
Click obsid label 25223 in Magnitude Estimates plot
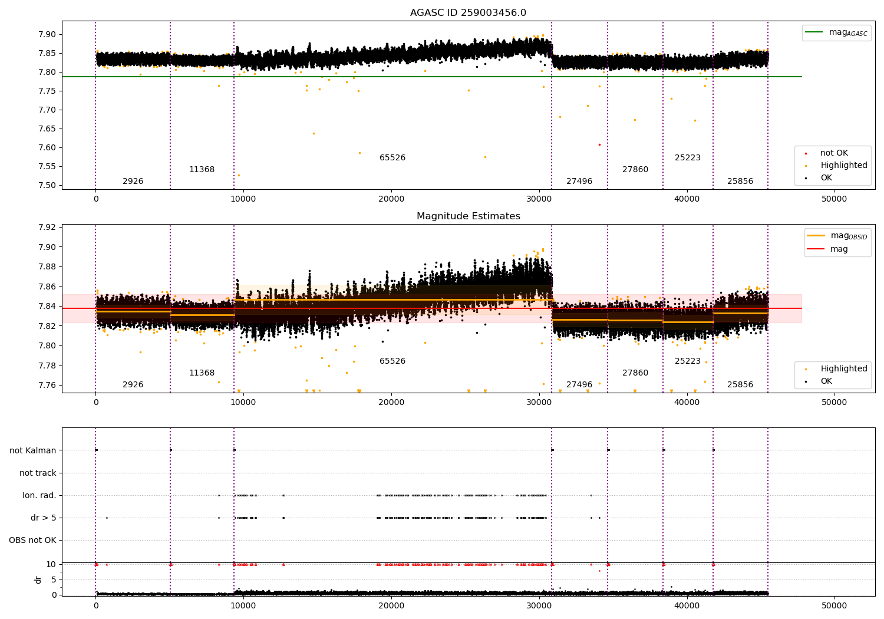(688, 361)
